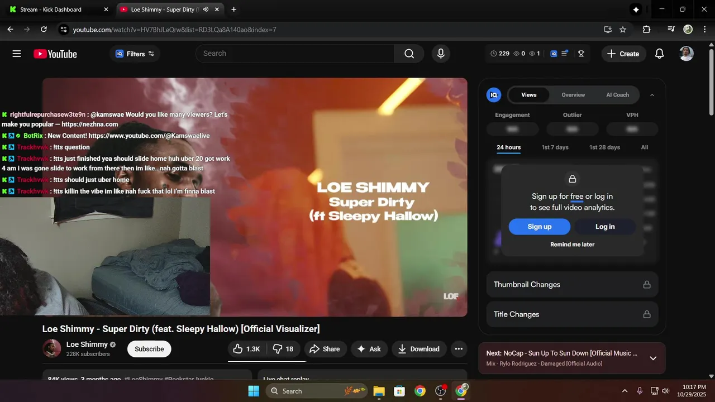Download the video
This screenshot has height=402, width=715.
419,349
